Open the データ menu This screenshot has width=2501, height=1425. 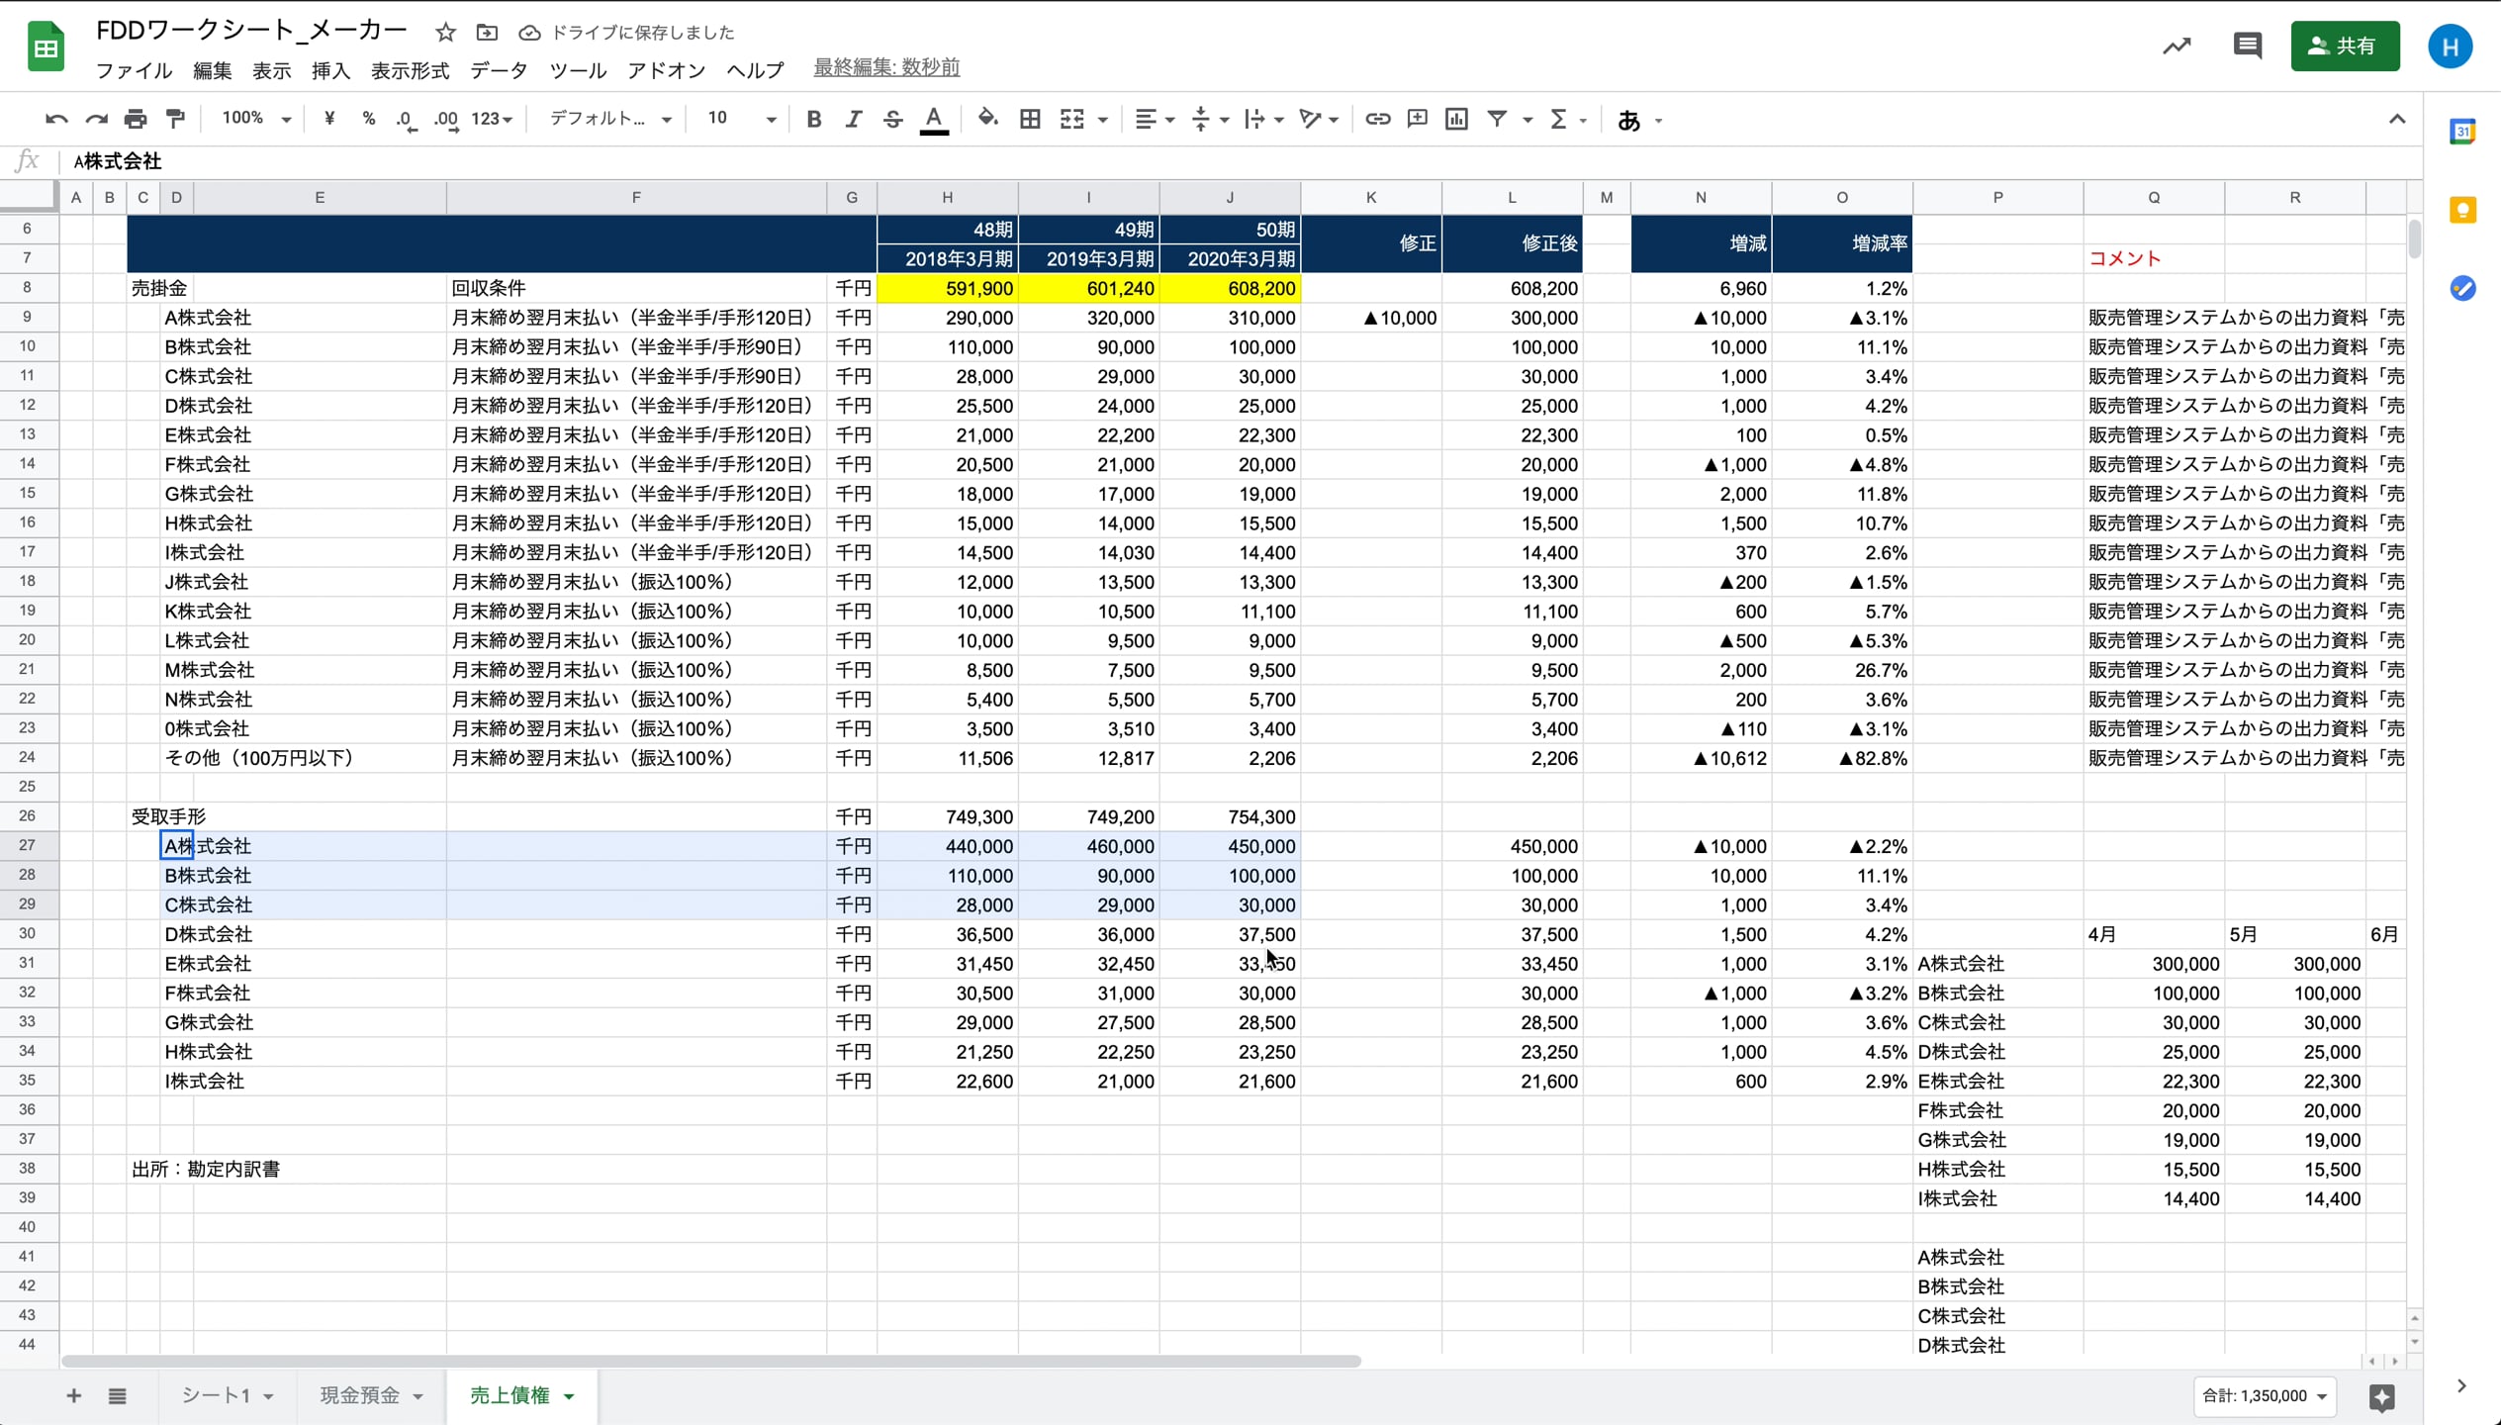499,70
